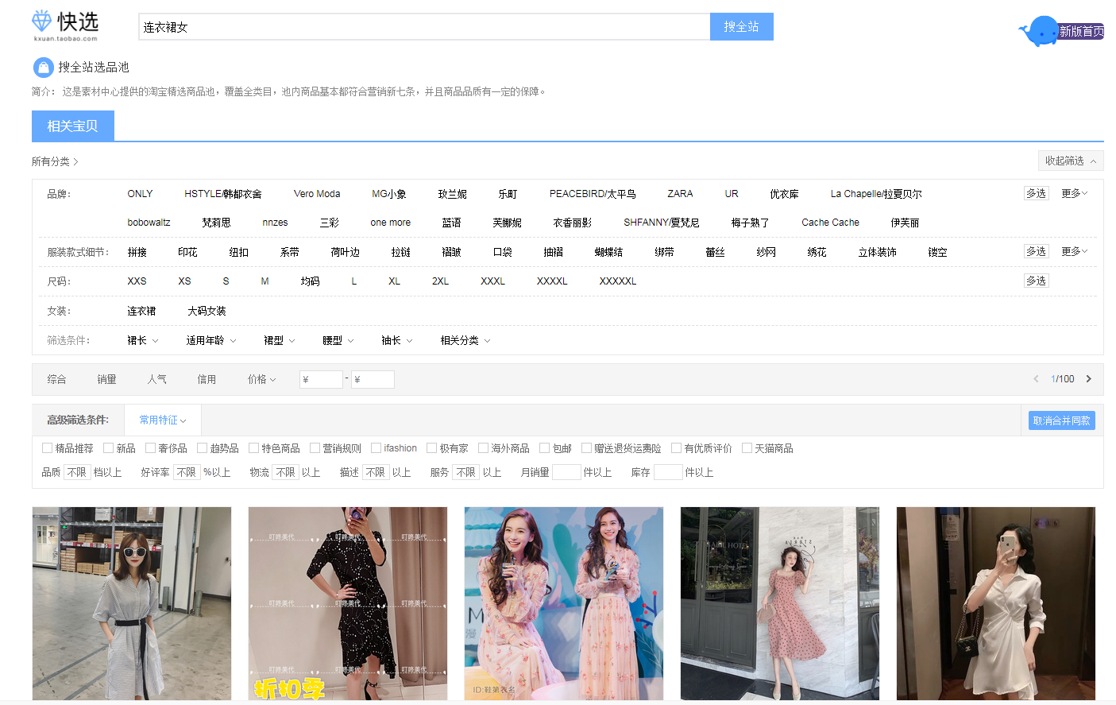This screenshot has height=705, width=1116.
Task: Click the maximum price input field
Action: (x=373, y=379)
